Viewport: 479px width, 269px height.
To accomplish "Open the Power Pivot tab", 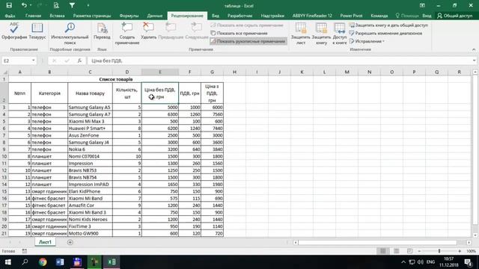I will point(351,16).
